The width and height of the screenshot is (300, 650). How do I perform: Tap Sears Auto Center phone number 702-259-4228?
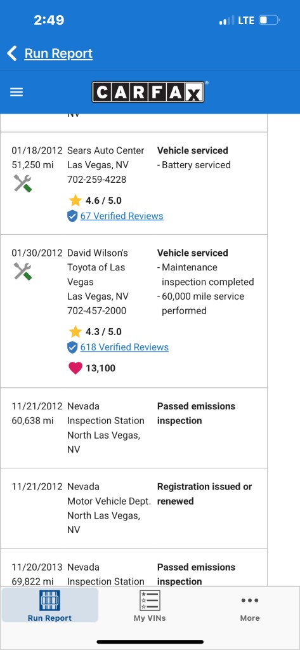pos(97,180)
